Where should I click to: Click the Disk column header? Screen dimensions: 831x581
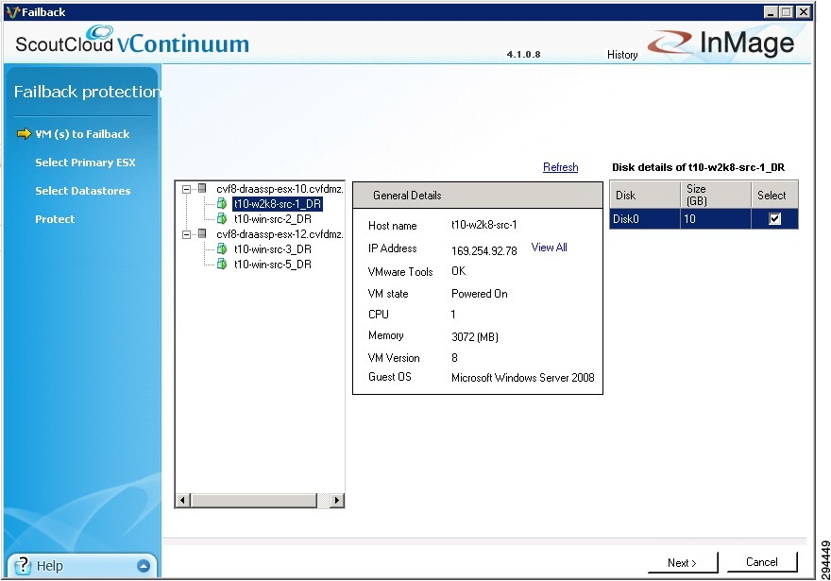click(x=645, y=195)
